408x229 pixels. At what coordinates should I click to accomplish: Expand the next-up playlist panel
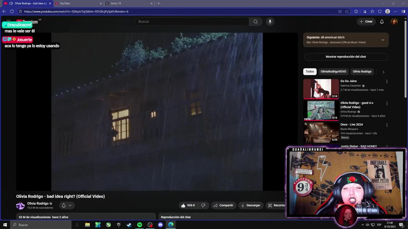(383, 40)
